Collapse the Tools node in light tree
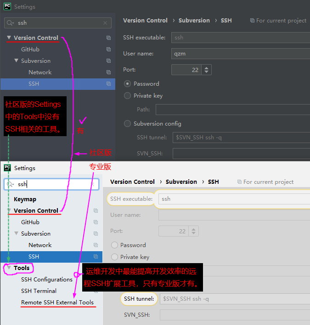 (9, 268)
